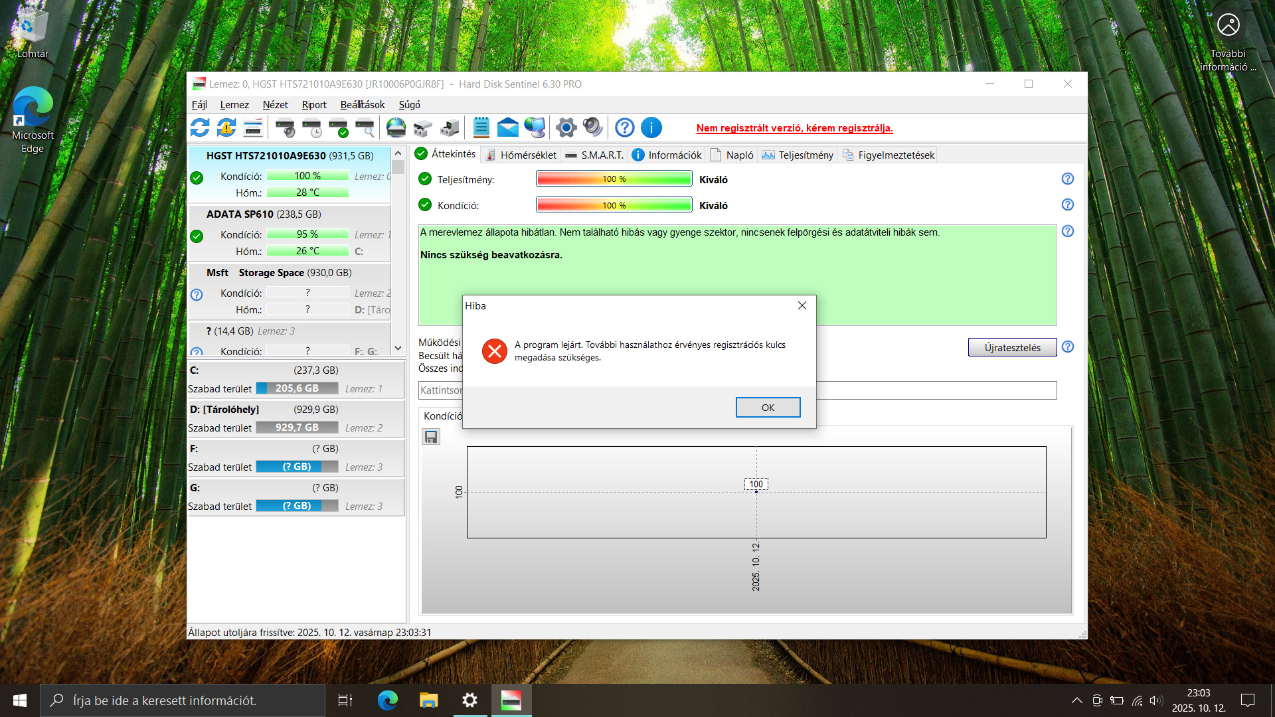
Task: Open the Lemez menu
Action: (x=234, y=105)
